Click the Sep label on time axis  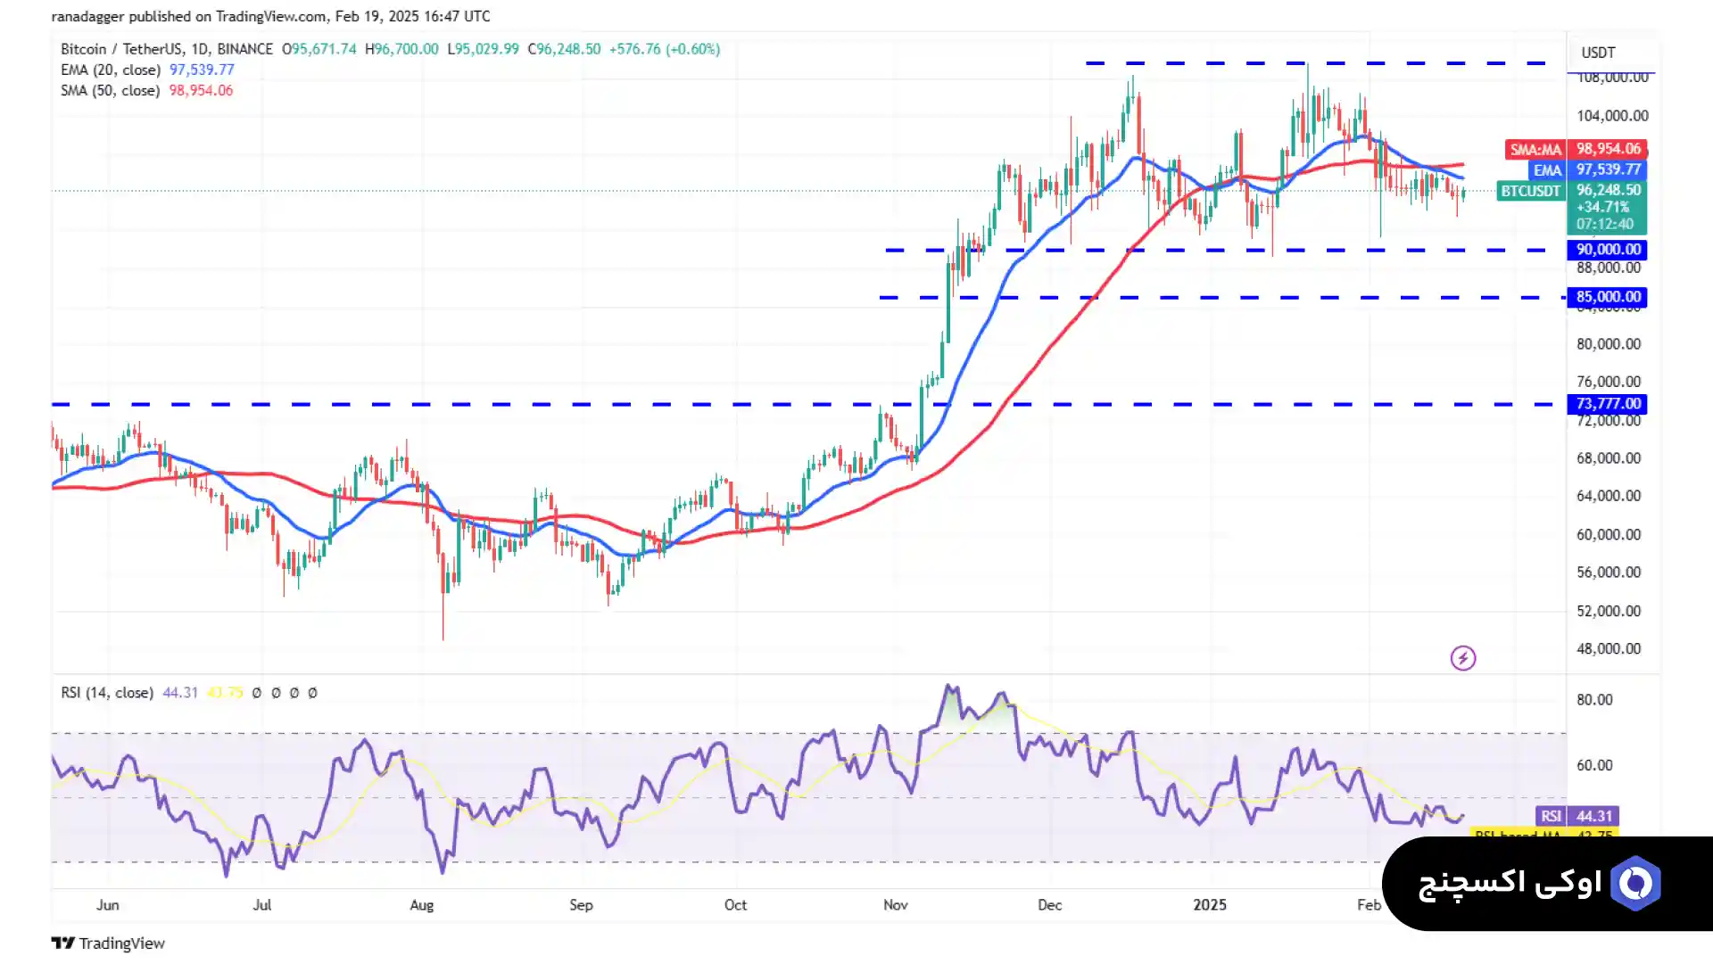(582, 904)
